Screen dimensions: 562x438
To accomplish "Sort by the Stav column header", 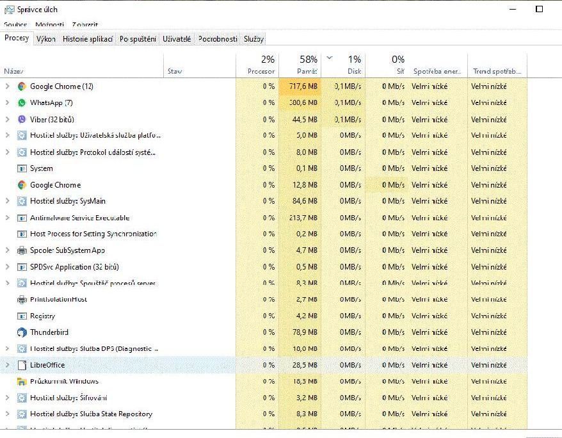I will pos(200,65).
